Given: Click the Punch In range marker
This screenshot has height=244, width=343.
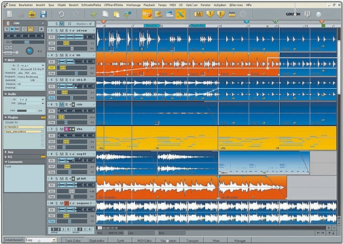Looking at the screenshot, I should (x=151, y=26).
